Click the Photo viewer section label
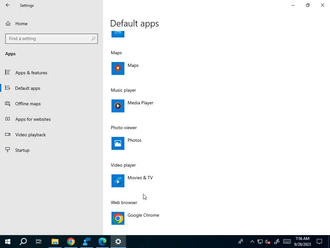Viewport: 330px width, 248px height. pos(124,128)
